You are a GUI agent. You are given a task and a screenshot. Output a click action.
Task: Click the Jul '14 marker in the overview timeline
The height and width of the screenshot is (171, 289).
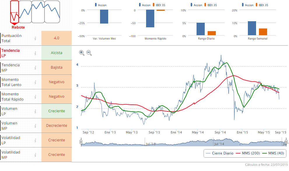tap(219, 144)
